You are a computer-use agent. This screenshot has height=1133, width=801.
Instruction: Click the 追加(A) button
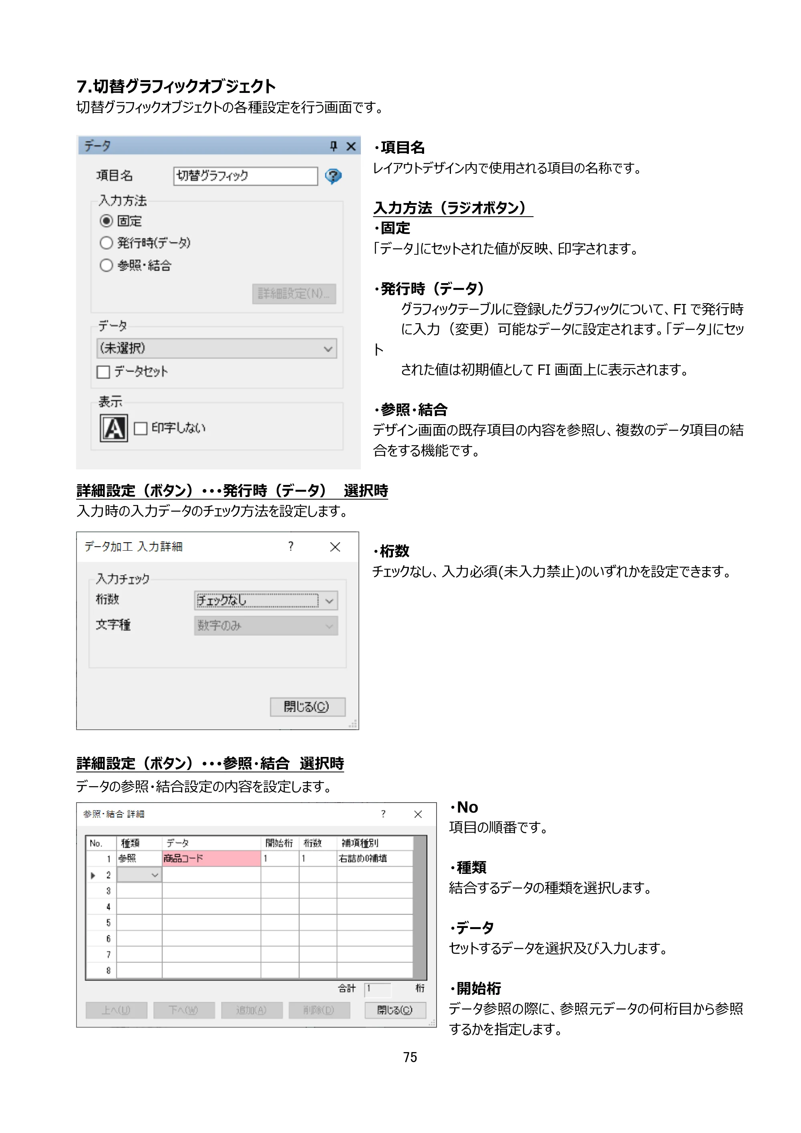[x=252, y=1010]
